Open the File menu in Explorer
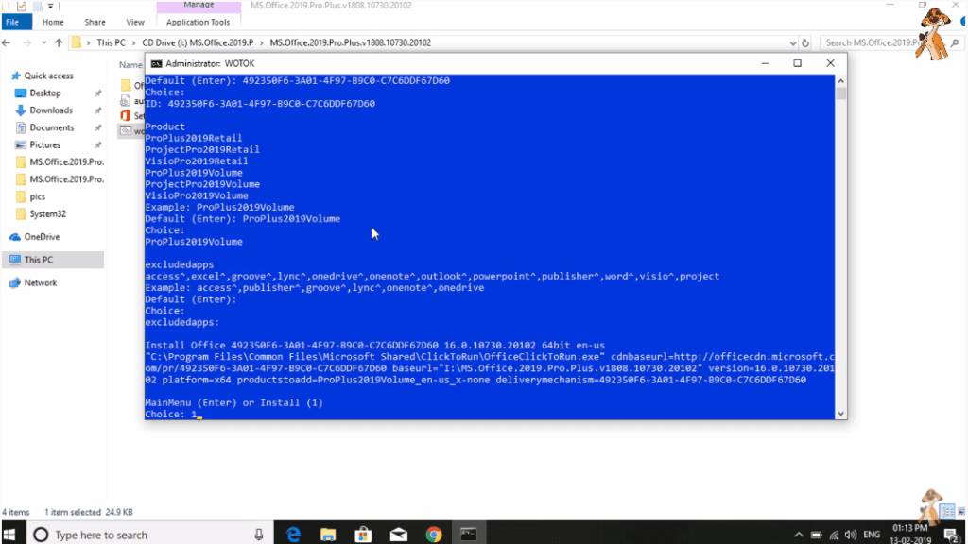Viewport: 968px width, 544px height. pos(14,22)
